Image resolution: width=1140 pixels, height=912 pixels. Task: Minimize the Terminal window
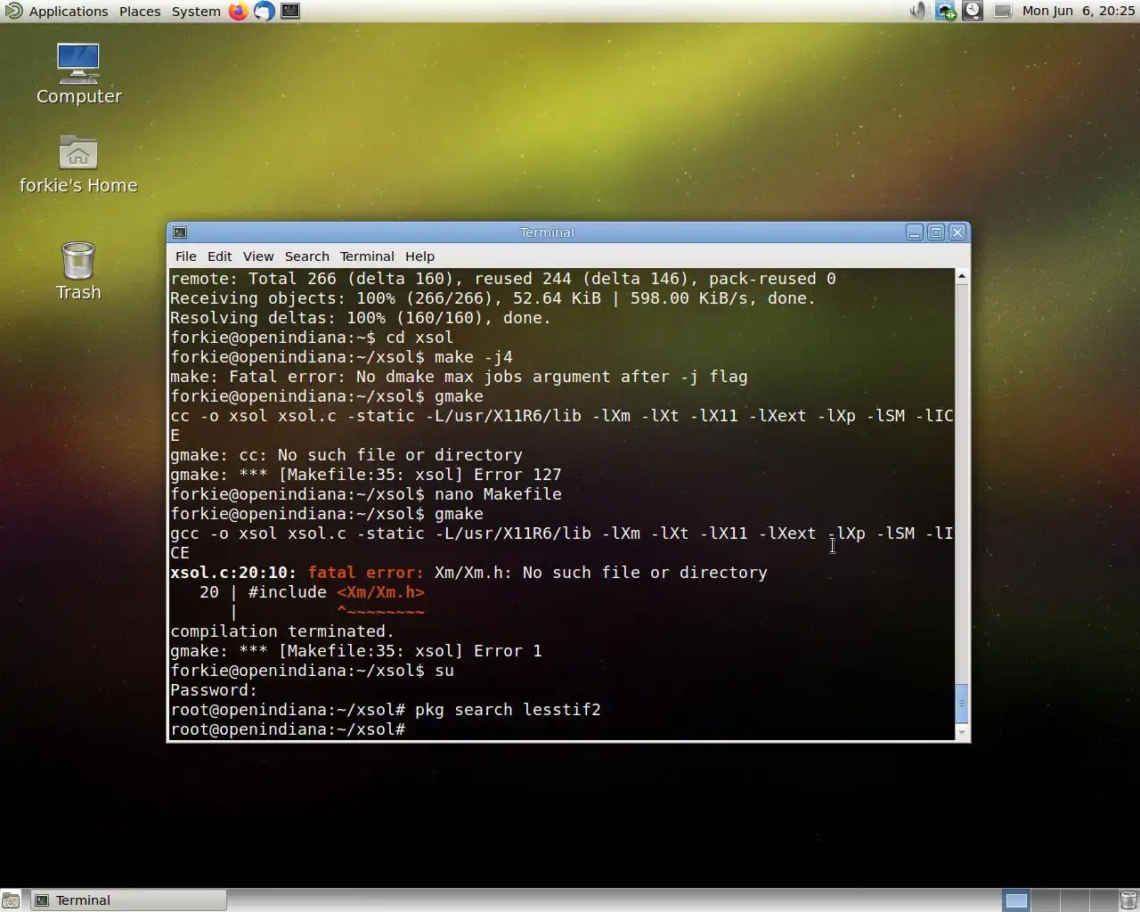[915, 232]
